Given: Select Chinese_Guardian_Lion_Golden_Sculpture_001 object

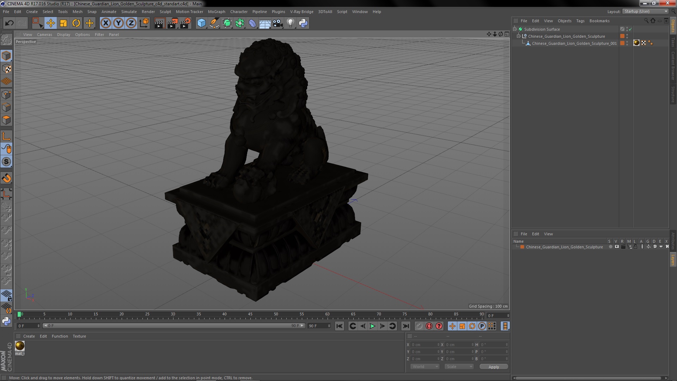Looking at the screenshot, I should click(574, 43).
